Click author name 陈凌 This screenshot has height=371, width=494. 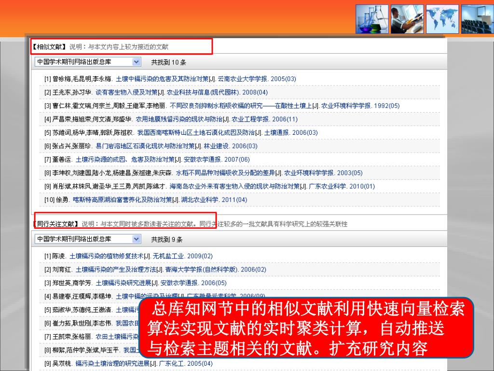click(x=58, y=256)
